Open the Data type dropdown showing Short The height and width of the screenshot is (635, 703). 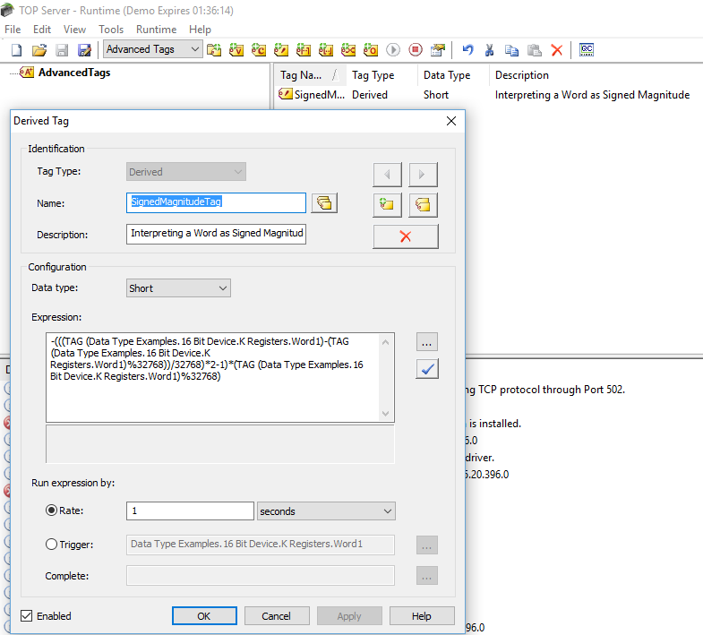[x=178, y=288]
